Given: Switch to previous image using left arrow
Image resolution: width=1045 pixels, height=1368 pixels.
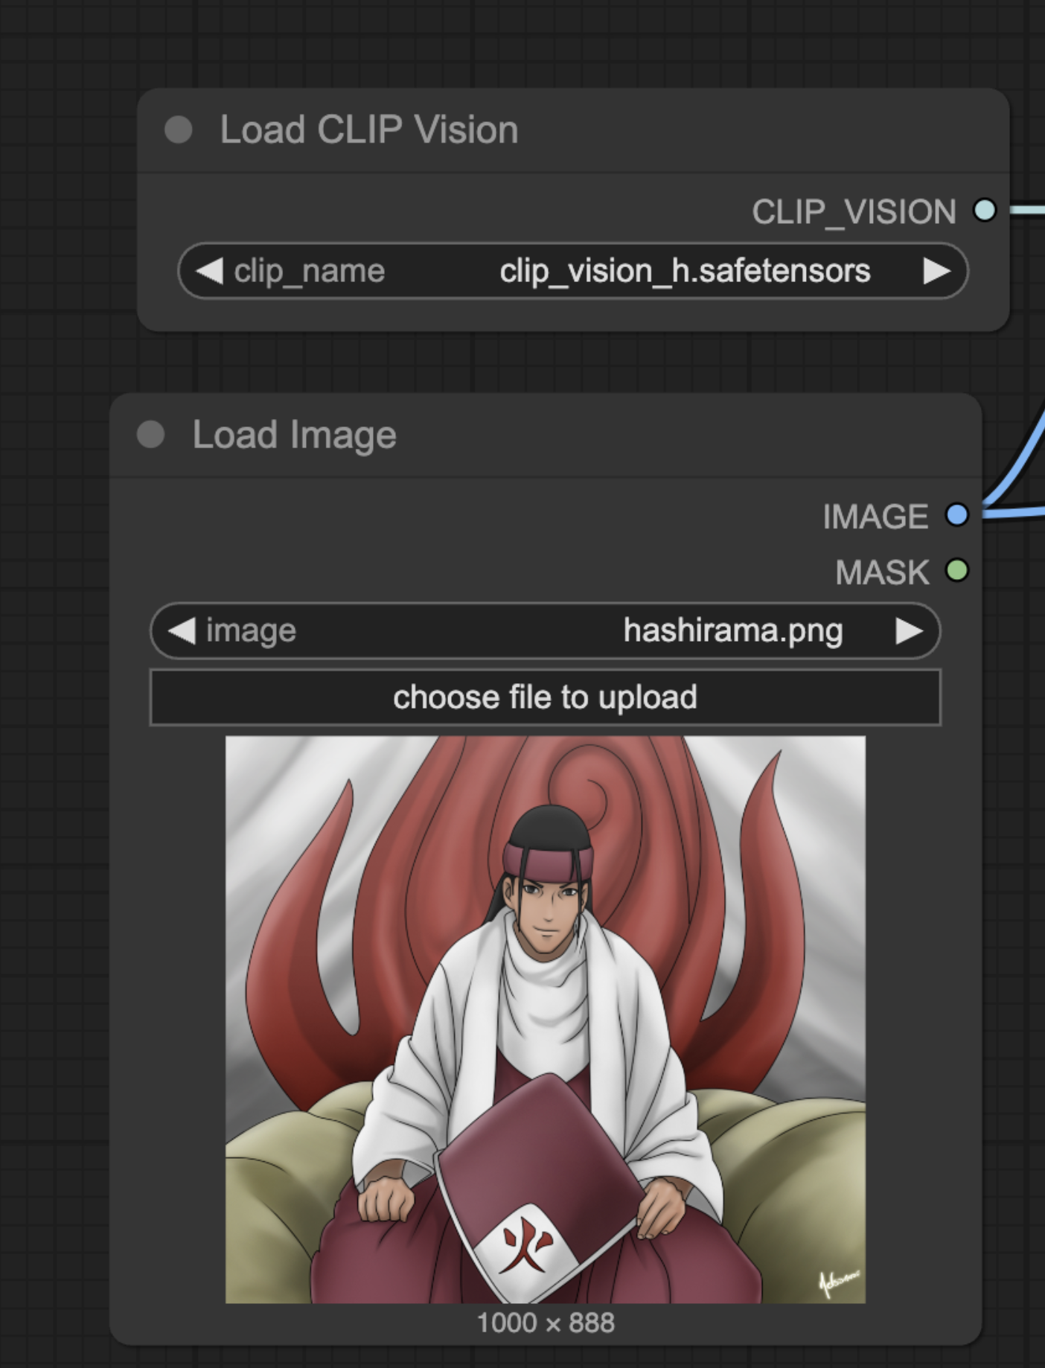Looking at the screenshot, I should [182, 631].
